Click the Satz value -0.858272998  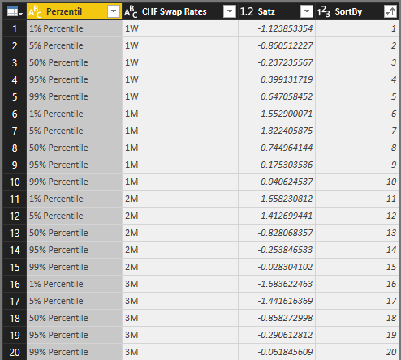[x=285, y=318]
